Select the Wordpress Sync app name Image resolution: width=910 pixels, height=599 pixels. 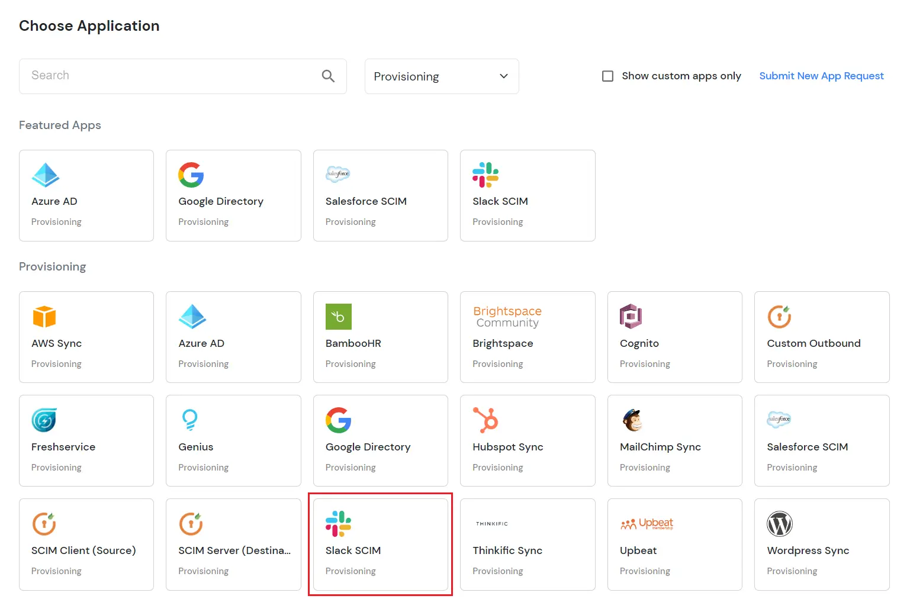(x=808, y=550)
